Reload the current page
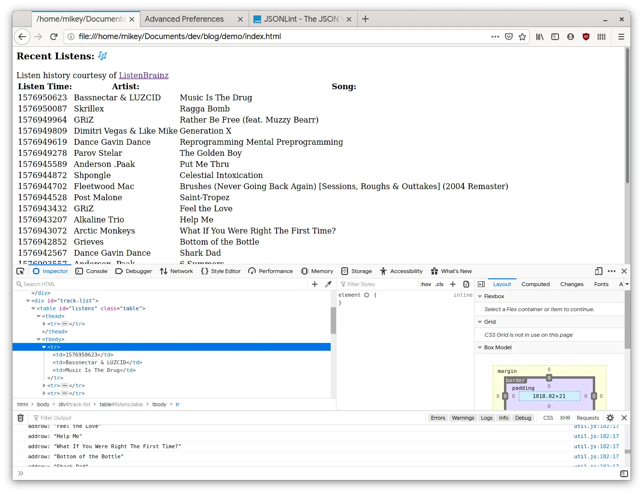Image resolution: width=643 pixels, height=494 pixels. coord(54,37)
